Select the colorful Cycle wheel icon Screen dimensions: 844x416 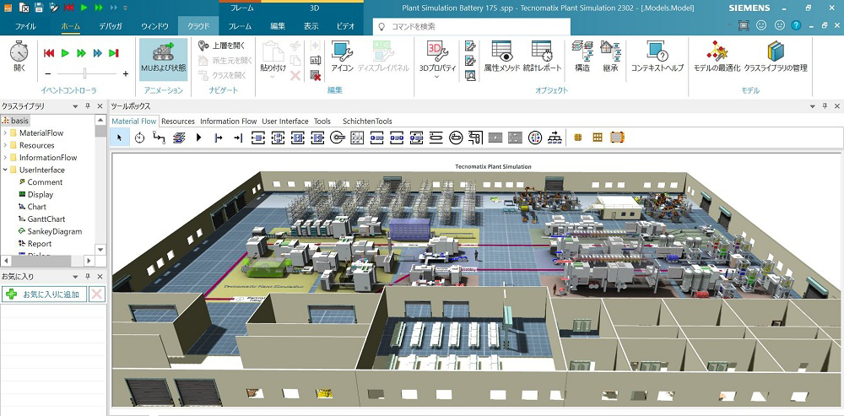(x=534, y=138)
